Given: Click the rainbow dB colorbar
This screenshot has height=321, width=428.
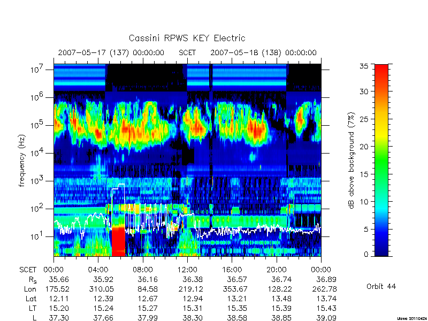Looking at the screenshot, I should pos(381,160).
